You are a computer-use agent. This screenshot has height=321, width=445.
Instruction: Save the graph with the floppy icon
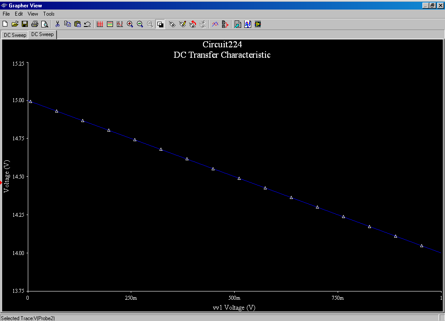coord(25,24)
